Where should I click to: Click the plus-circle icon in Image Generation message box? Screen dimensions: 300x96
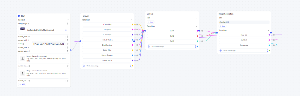click(221, 51)
